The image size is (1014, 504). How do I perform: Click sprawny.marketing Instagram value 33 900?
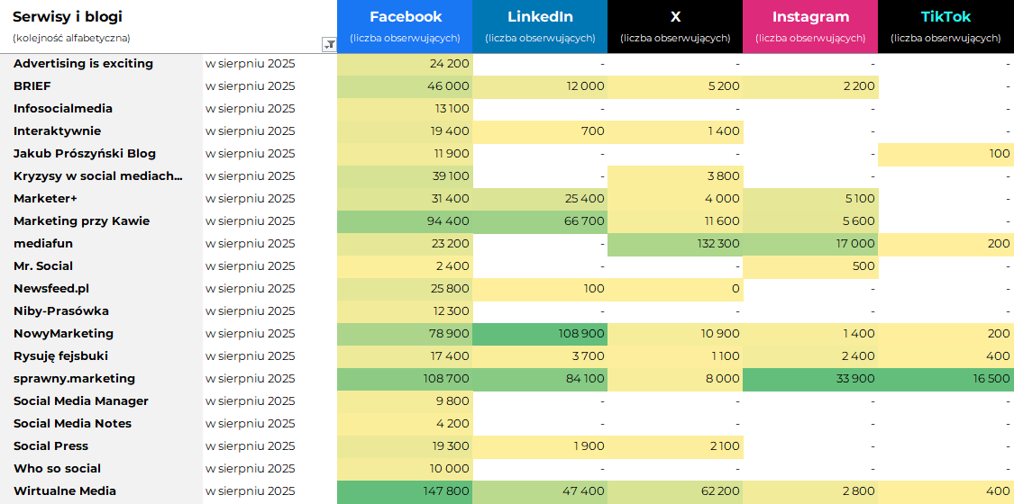pyautogui.click(x=810, y=379)
